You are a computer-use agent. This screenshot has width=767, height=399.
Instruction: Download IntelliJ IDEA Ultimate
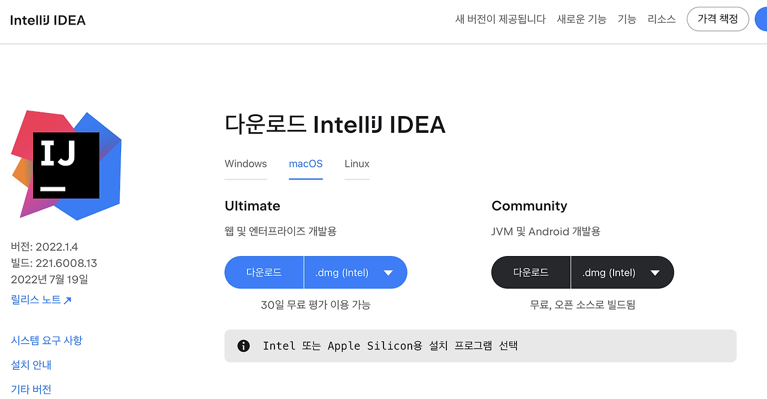click(x=264, y=272)
